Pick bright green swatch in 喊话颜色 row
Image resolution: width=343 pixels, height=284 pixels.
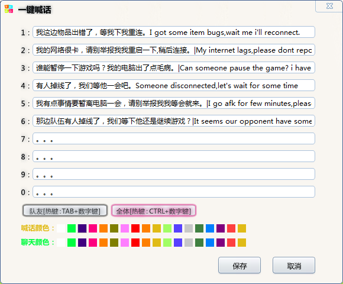(72, 228)
